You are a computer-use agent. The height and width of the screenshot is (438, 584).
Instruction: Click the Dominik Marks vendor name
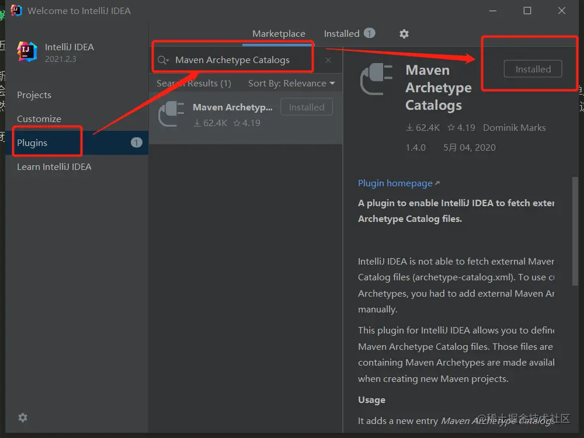515,128
